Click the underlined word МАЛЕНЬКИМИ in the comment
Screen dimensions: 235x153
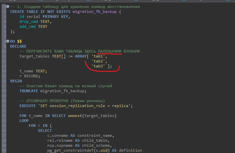(x=109, y=51)
